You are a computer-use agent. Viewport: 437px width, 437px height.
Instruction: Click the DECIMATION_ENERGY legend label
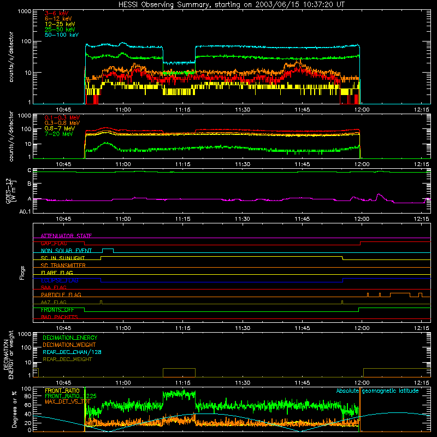coord(70,338)
